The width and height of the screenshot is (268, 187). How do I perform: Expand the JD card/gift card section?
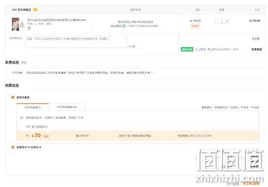click(13, 147)
